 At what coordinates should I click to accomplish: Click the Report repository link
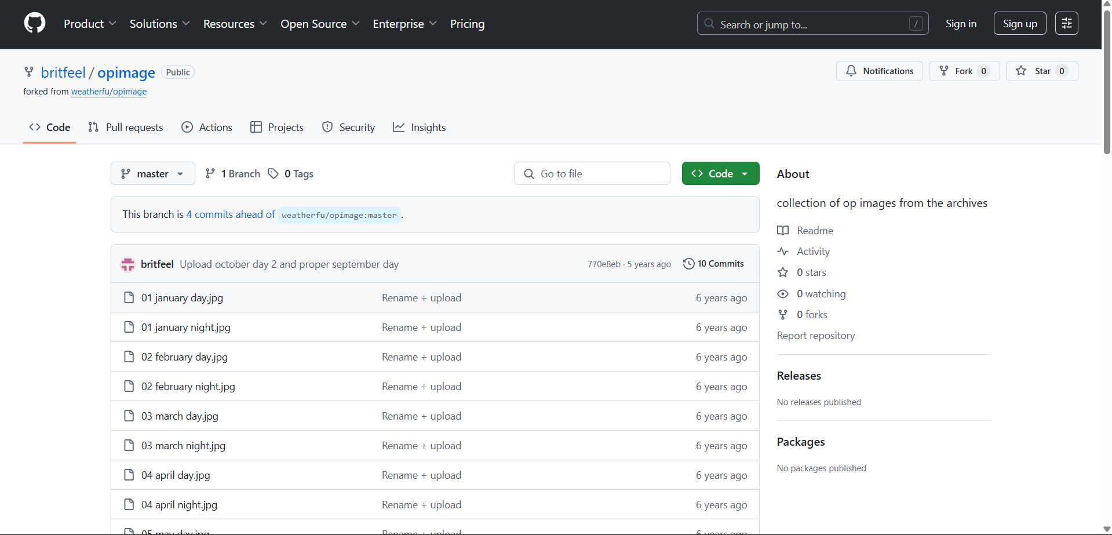click(816, 336)
